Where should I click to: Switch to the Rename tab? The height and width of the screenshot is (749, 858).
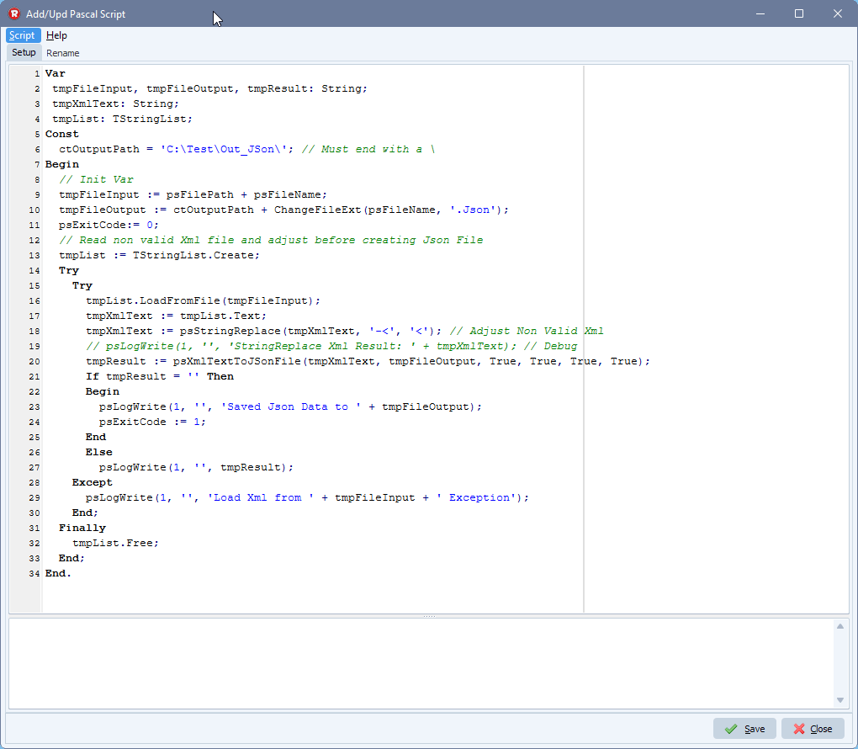pyautogui.click(x=62, y=52)
